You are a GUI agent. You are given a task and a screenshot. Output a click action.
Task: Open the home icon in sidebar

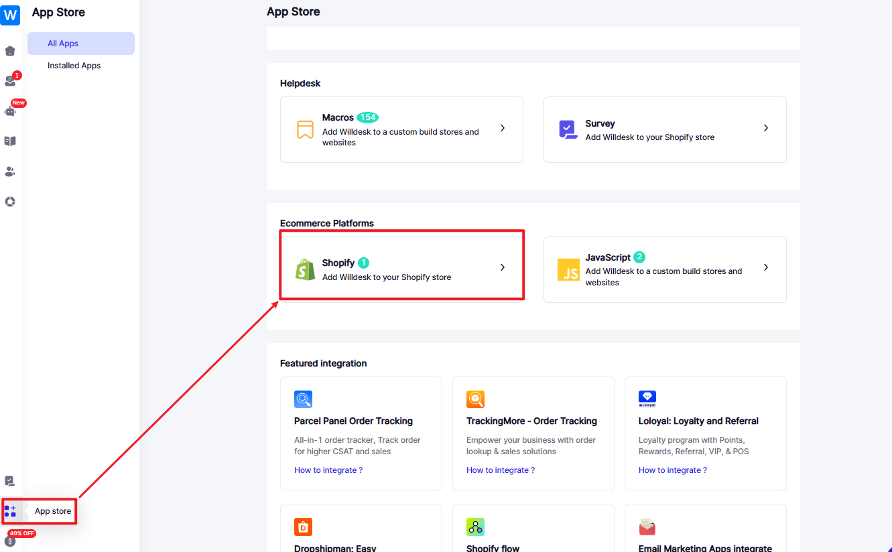point(10,51)
